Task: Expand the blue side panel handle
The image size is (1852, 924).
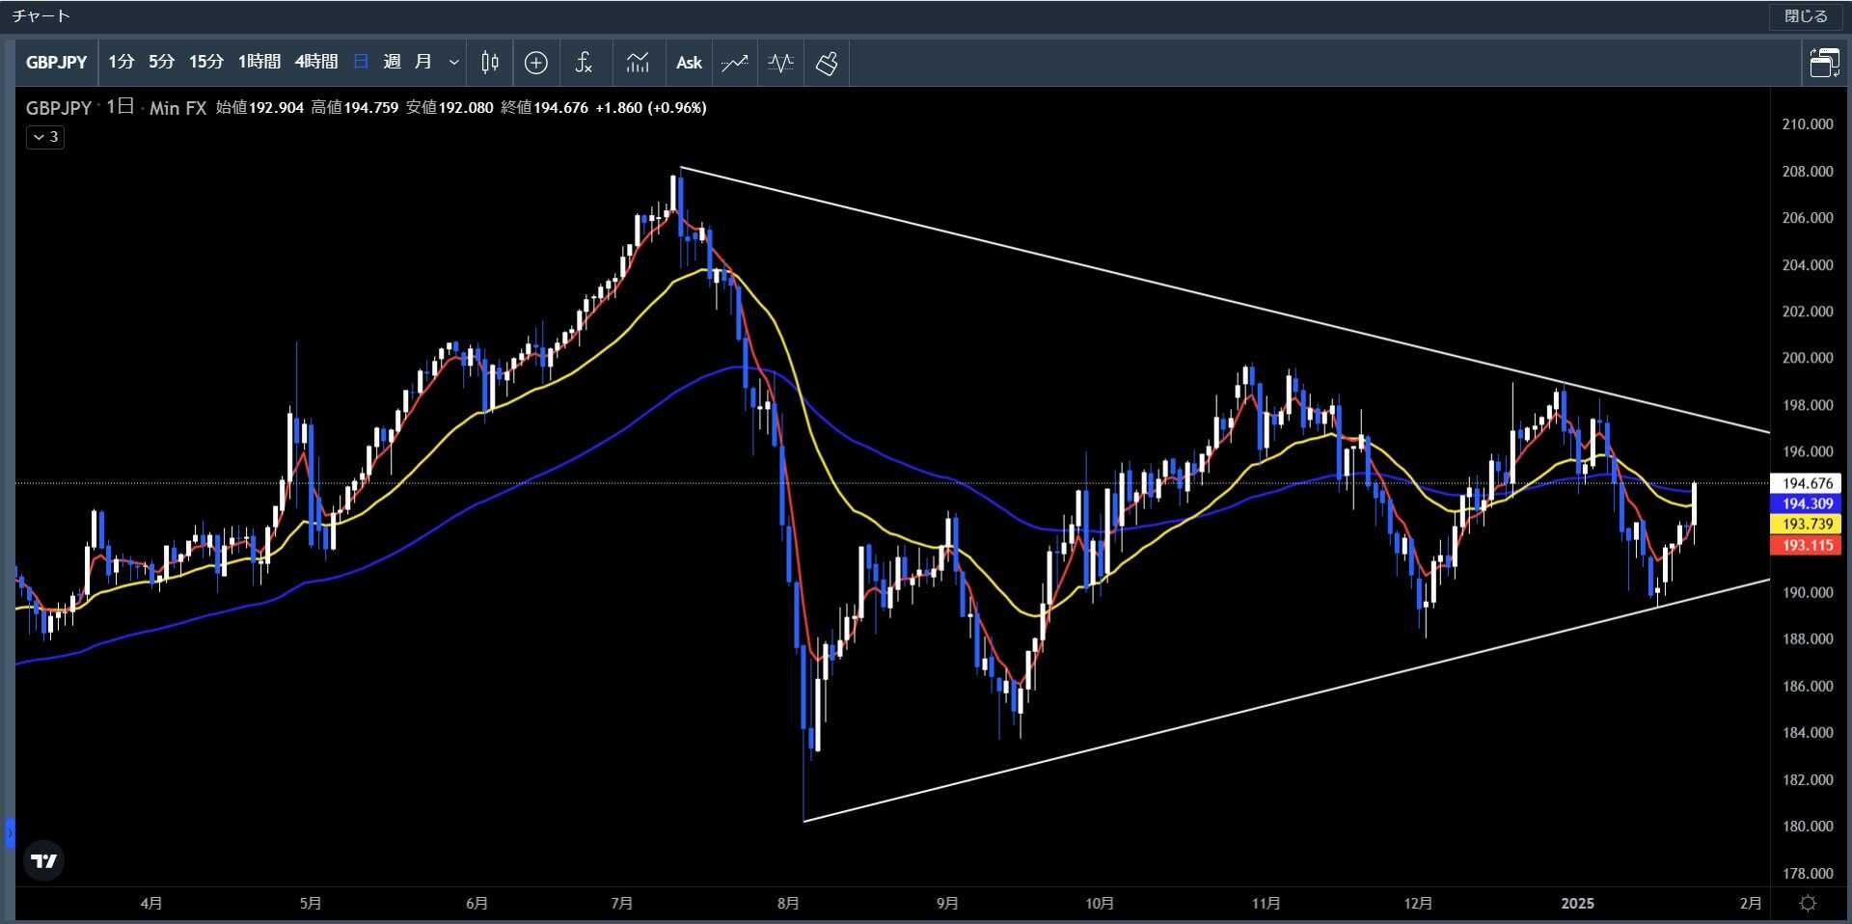Action: 10,832
